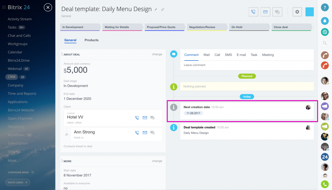Click the Planned label in timeline
332x190 pixels.
pyautogui.click(x=247, y=76)
